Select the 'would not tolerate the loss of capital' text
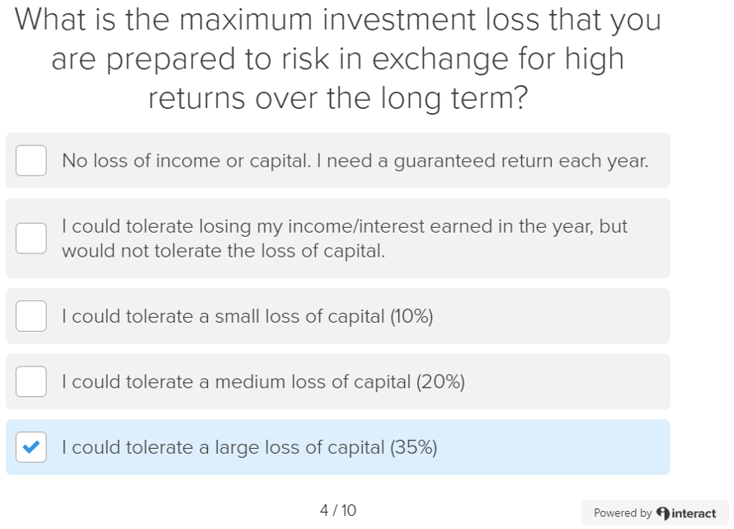The height and width of the screenshot is (529, 734). point(223,251)
